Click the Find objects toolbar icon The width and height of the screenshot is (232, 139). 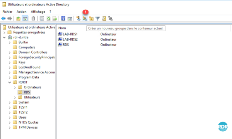pyautogui.click(x=104, y=19)
